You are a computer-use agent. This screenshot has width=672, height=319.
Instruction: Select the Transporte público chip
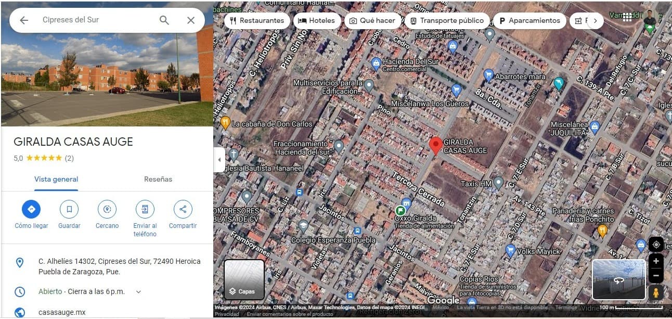click(x=447, y=21)
